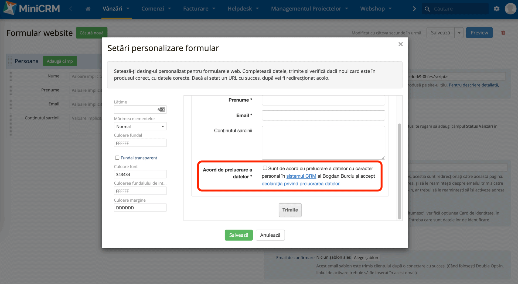518x284 pixels.
Task: Open the settings gear icon
Action: 496,8
